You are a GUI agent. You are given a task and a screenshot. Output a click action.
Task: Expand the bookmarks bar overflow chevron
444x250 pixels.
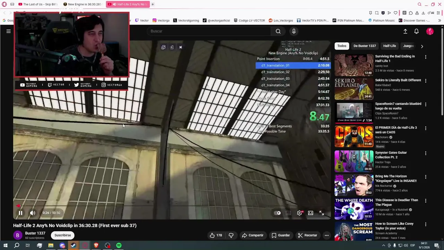(x=439, y=20)
